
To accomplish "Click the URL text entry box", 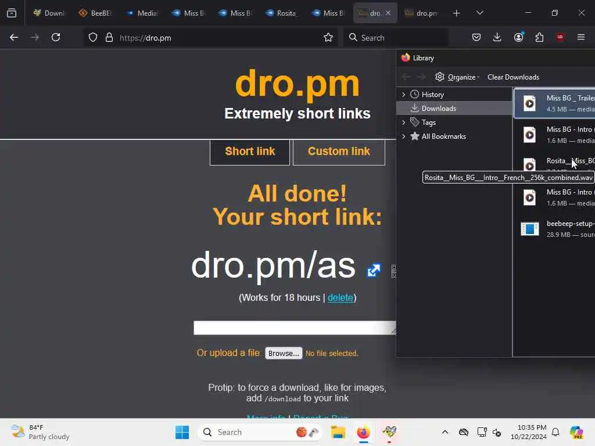I will click(x=295, y=328).
